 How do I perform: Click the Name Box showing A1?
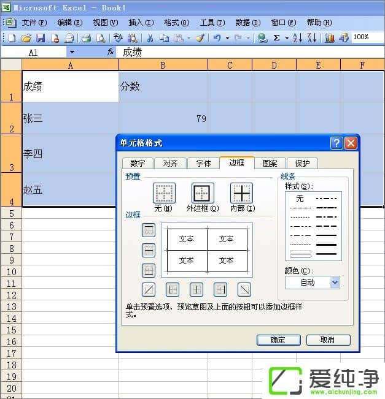(x=33, y=52)
